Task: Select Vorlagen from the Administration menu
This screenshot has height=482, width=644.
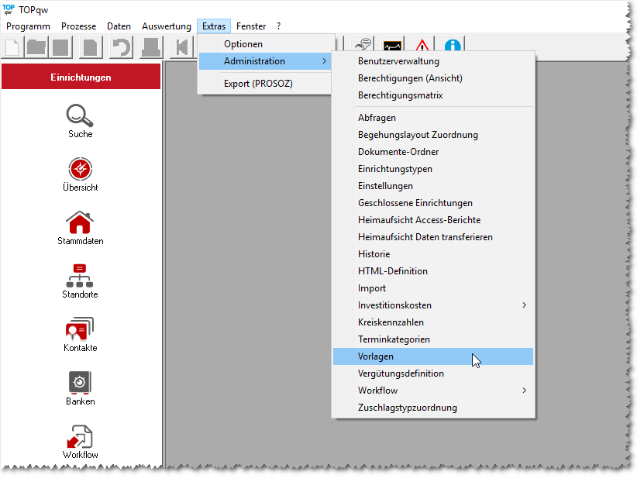Action: [x=376, y=356]
